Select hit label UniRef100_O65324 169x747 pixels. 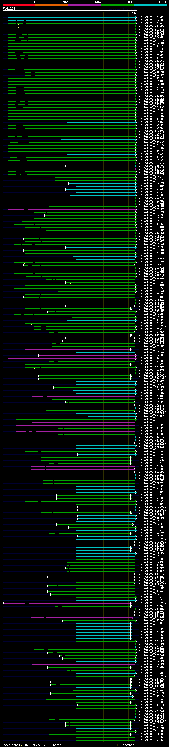coord(152,160)
